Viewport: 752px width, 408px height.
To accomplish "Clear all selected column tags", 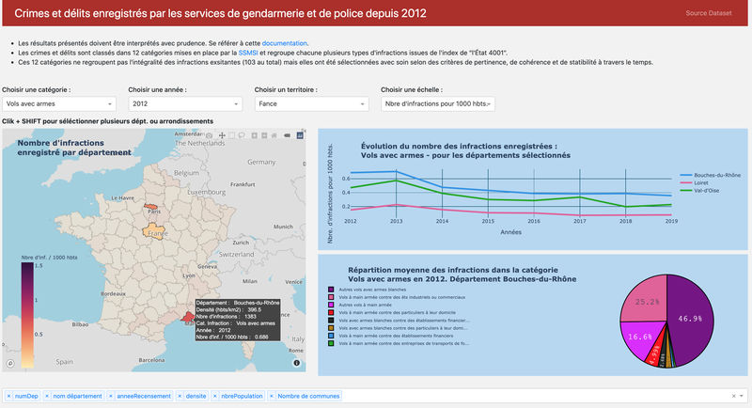I will tap(733, 396).
